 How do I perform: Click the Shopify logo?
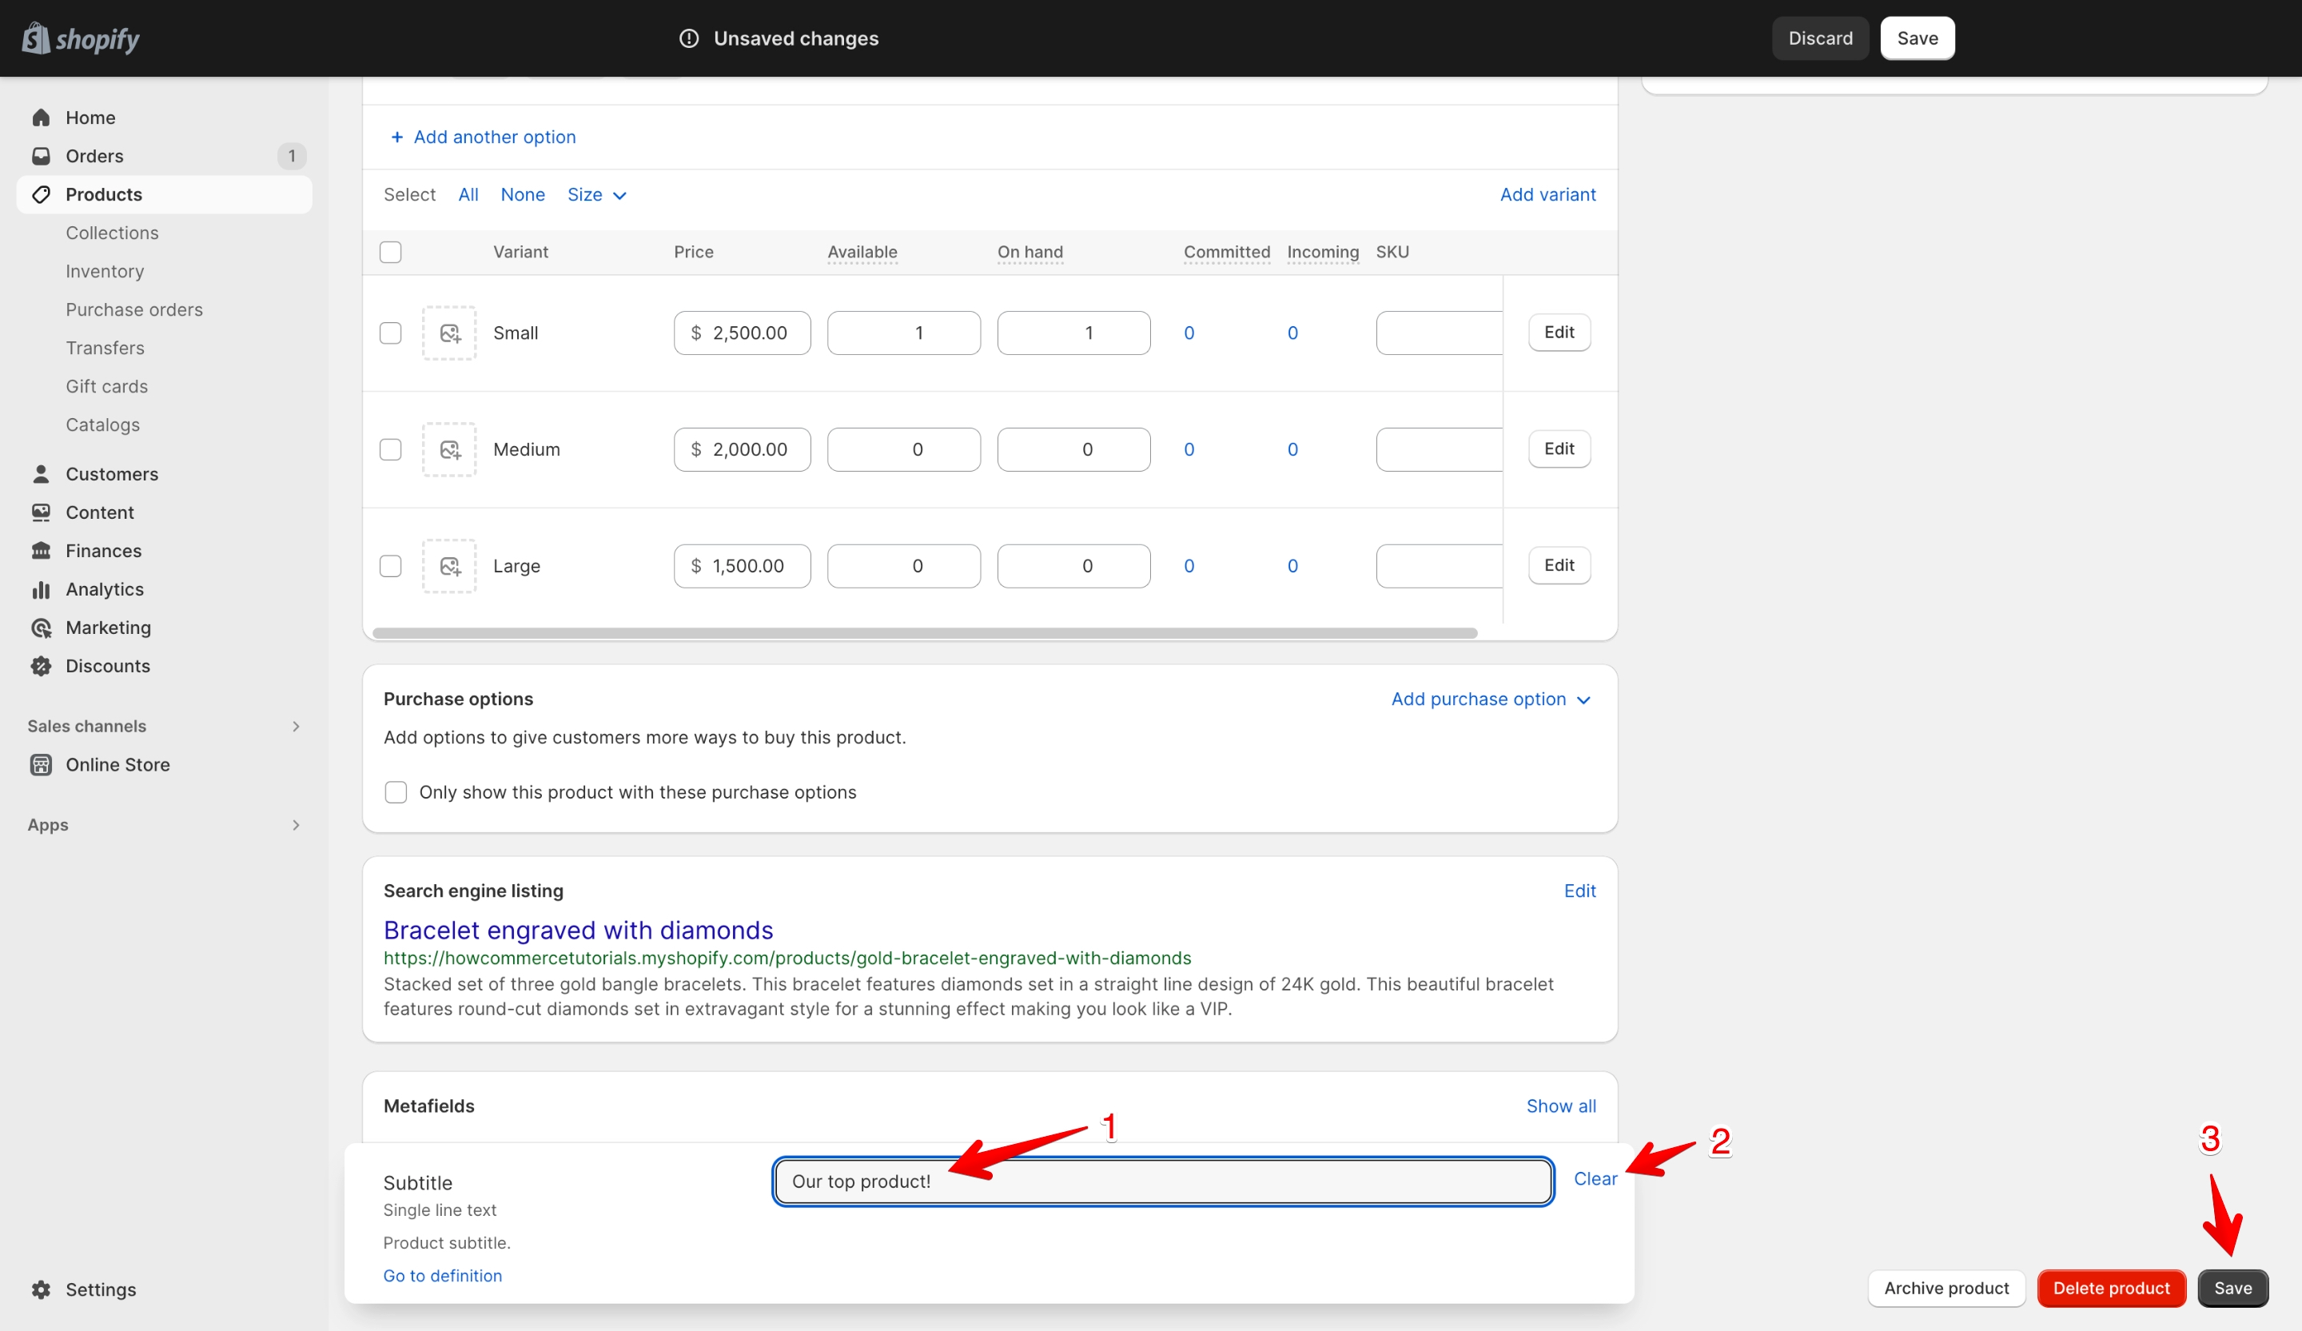(81, 38)
